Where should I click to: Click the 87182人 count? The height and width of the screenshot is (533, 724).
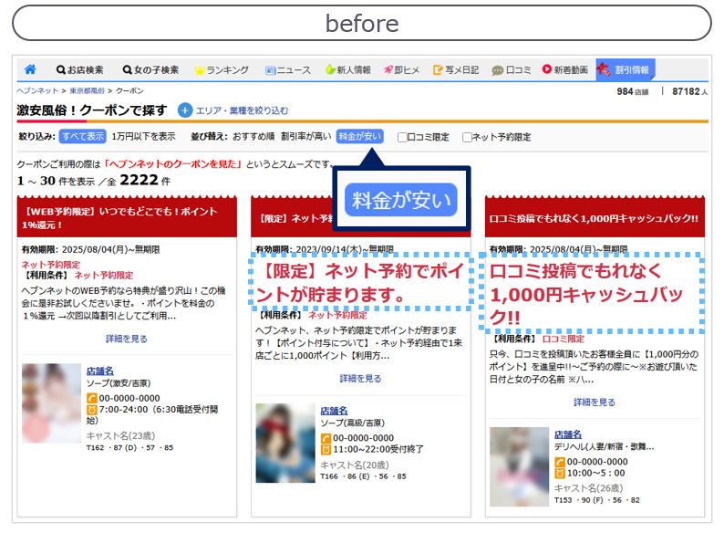click(x=690, y=91)
